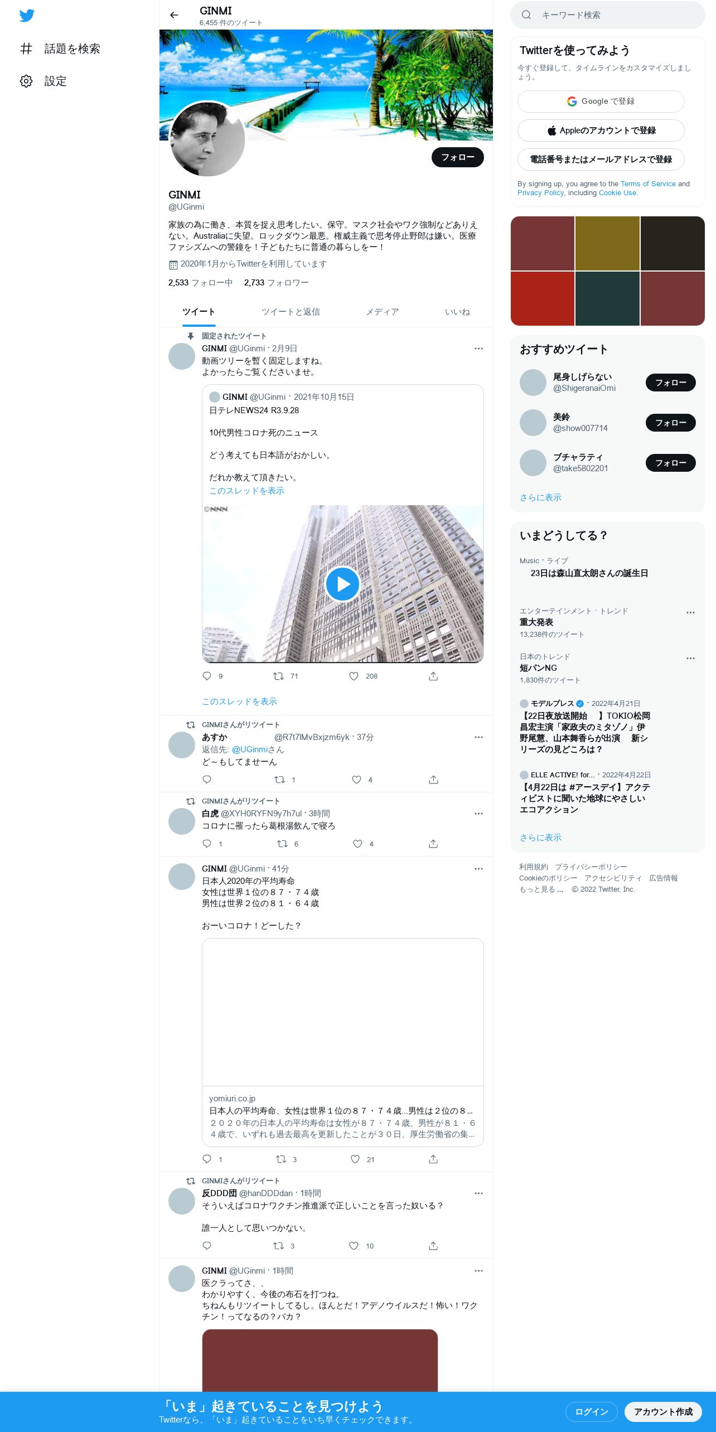This screenshot has width=716, height=1432.
Task: Open 話題を検索 explore page
Action: [x=60, y=49]
